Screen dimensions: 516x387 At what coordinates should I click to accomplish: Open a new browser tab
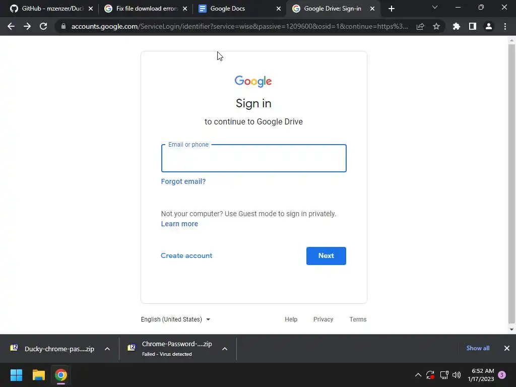(x=391, y=9)
